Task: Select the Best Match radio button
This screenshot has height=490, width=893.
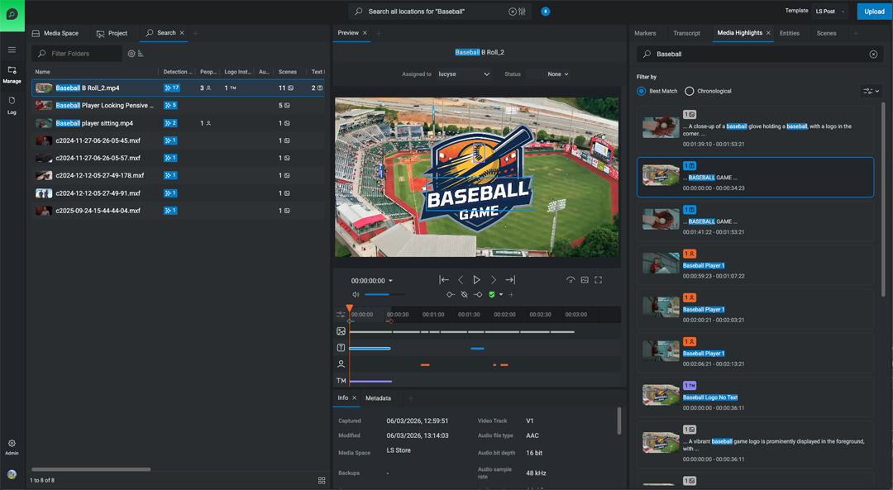Action: coord(642,91)
